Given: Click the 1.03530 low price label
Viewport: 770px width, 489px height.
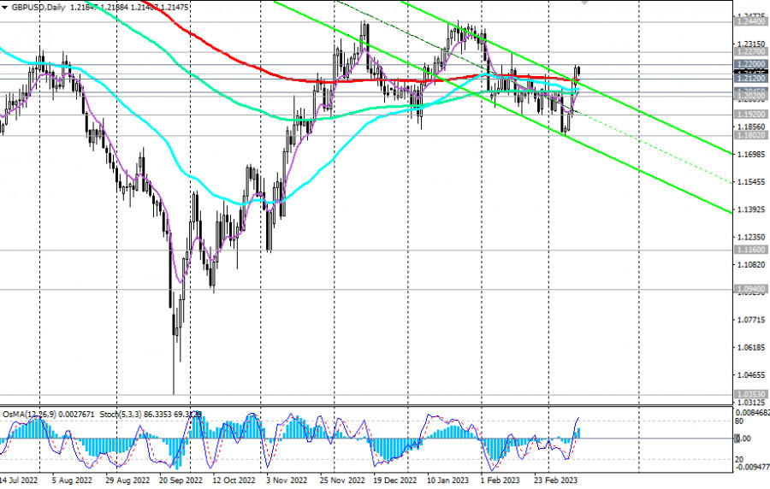Looking at the screenshot, I should 750,394.
